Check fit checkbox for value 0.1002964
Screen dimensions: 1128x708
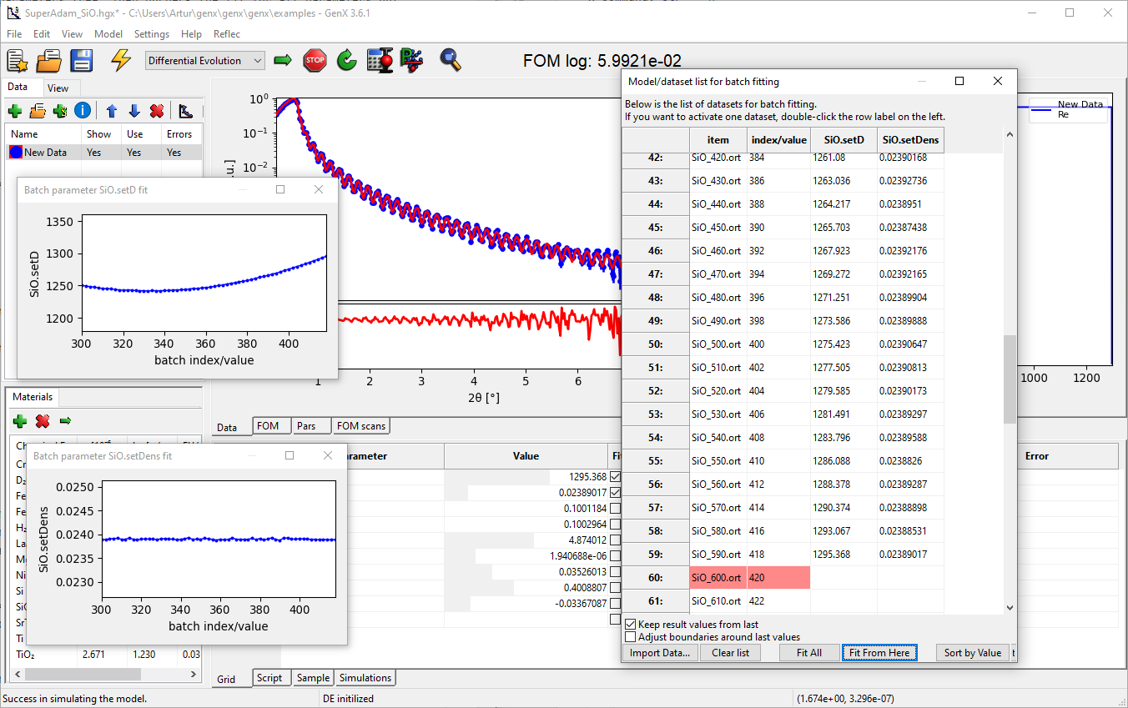click(616, 525)
